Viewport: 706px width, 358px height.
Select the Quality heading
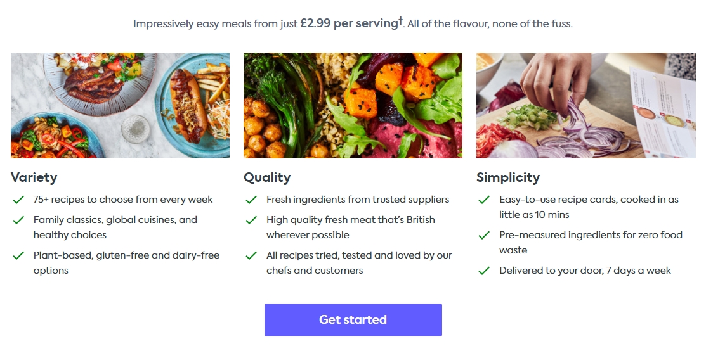click(267, 177)
